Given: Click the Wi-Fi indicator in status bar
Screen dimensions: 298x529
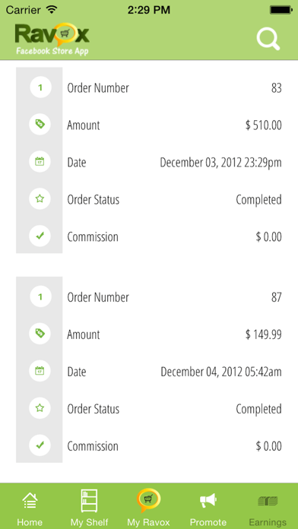Looking at the screenshot, I should click(51, 9).
